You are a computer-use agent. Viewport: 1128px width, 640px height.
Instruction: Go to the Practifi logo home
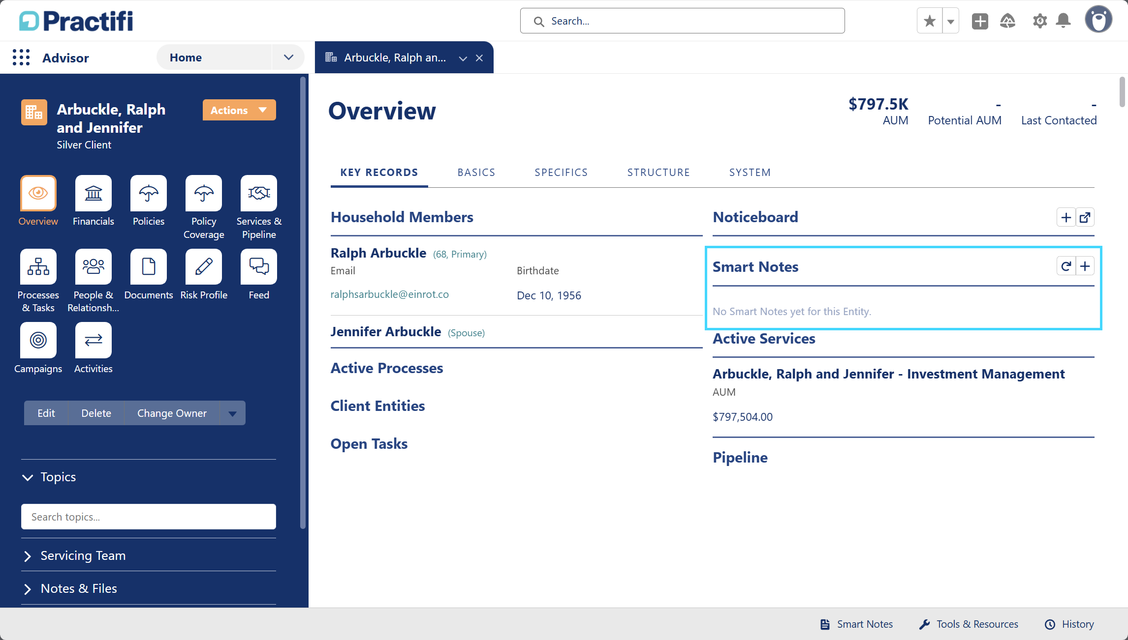(x=76, y=21)
